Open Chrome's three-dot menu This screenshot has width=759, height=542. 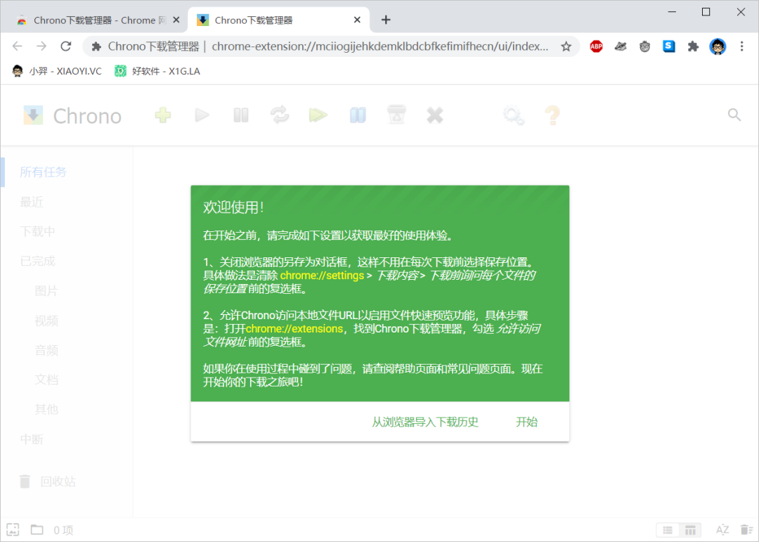742,46
